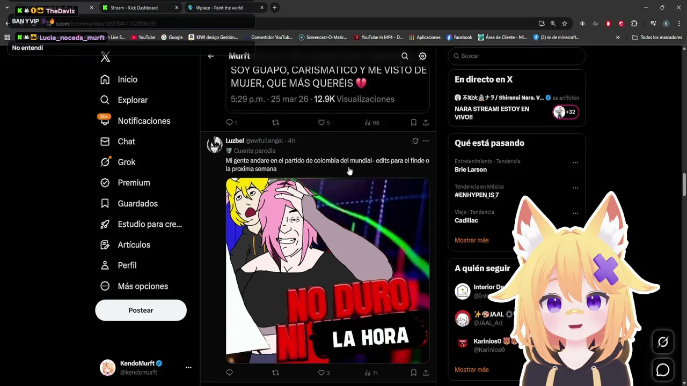The image size is (687, 386).
Task: Reply to Luzbel's post
Action: [229, 373]
